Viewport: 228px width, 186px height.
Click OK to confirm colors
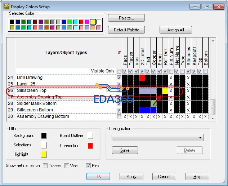pyautogui.click(x=98, y=177)
